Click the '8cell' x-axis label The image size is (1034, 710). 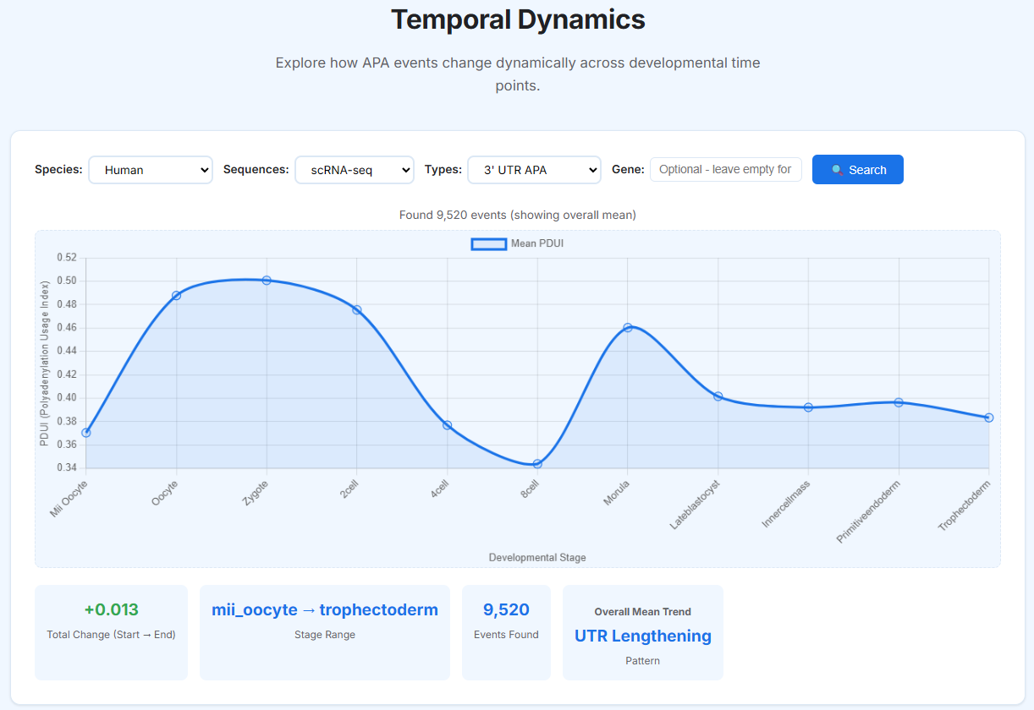[530, 489]
